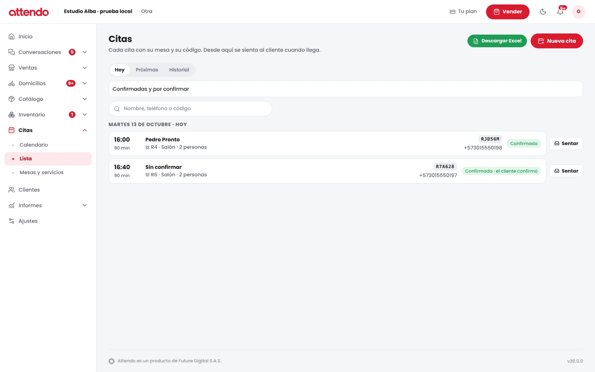This screenshot has width=595, height=372.
Task: Switch to the Próximas tab
Action: 147,70
